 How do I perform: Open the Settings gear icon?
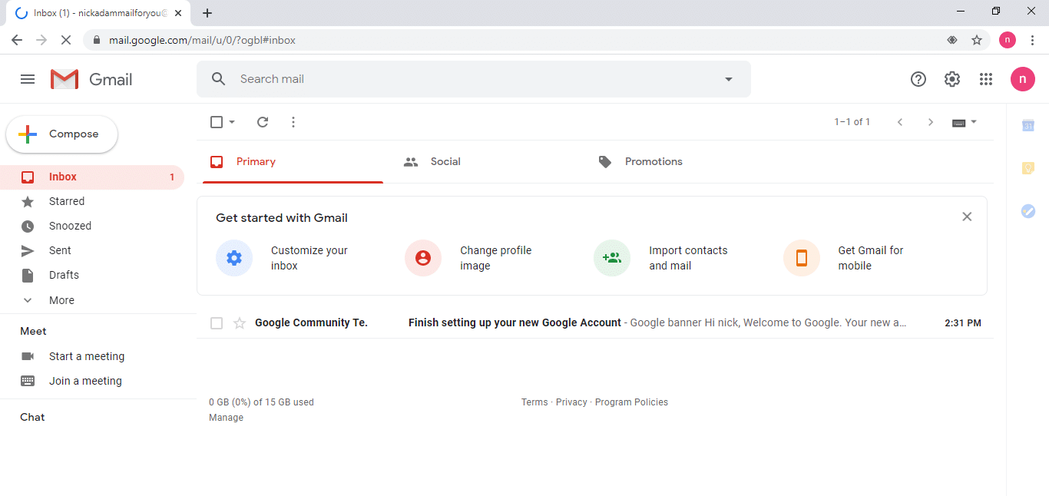(952, 79)
